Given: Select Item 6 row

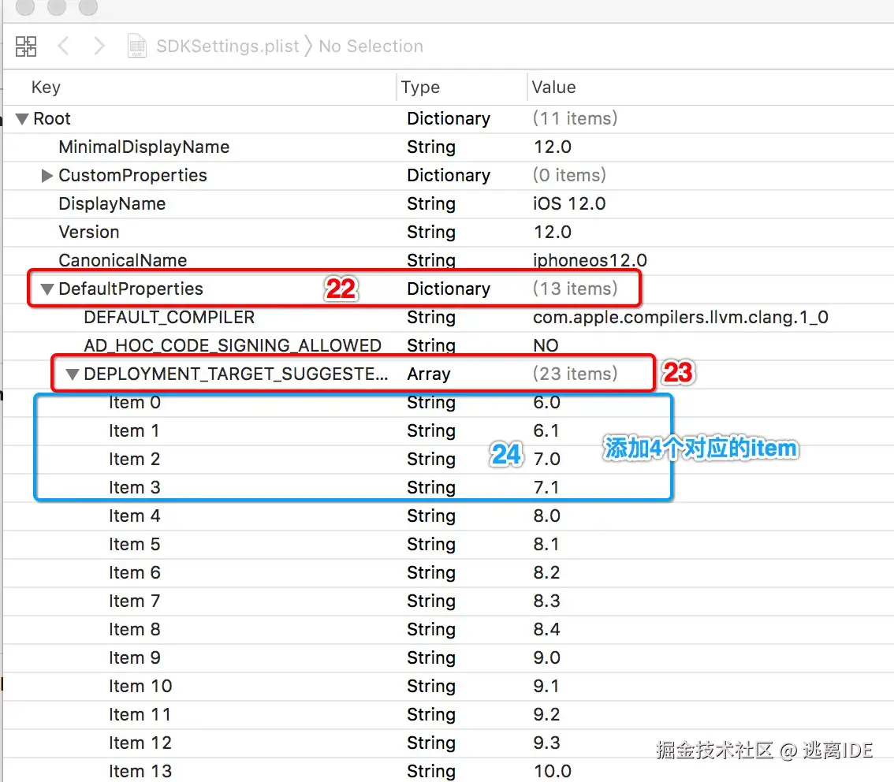Looking at the screenshot, I should click(448, 573).
